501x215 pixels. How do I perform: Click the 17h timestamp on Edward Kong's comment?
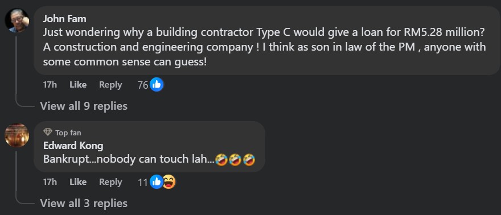(50, 182)
